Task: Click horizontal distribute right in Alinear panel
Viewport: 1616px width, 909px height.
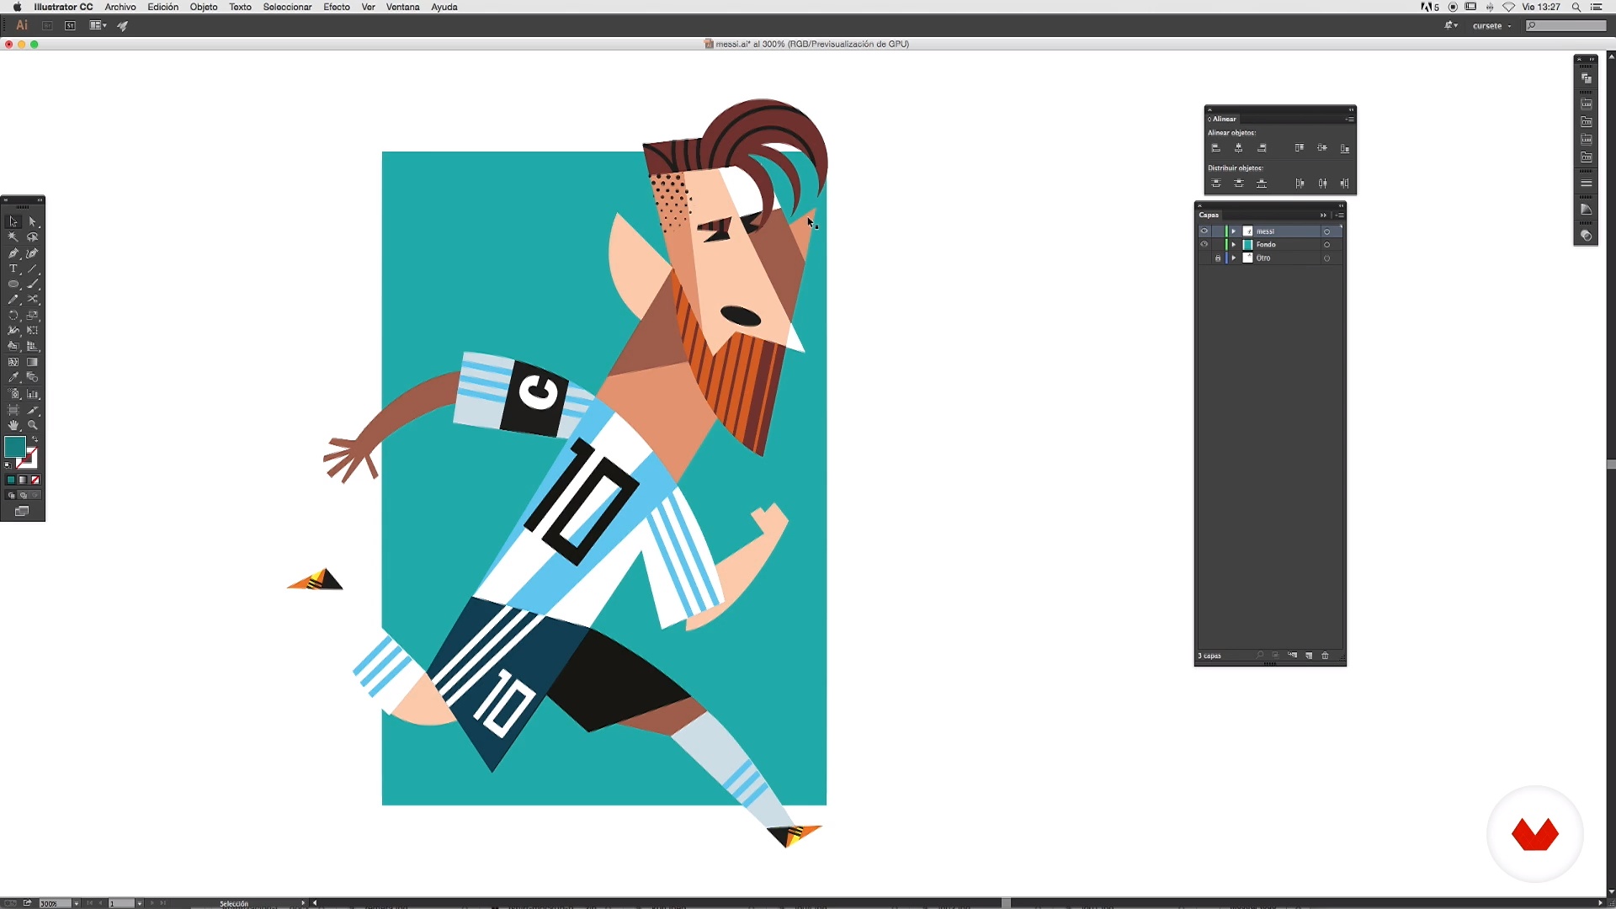Action: click(1345, 183)
